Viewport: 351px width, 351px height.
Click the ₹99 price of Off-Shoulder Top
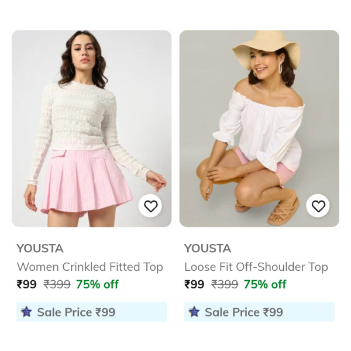pos(194,284)
